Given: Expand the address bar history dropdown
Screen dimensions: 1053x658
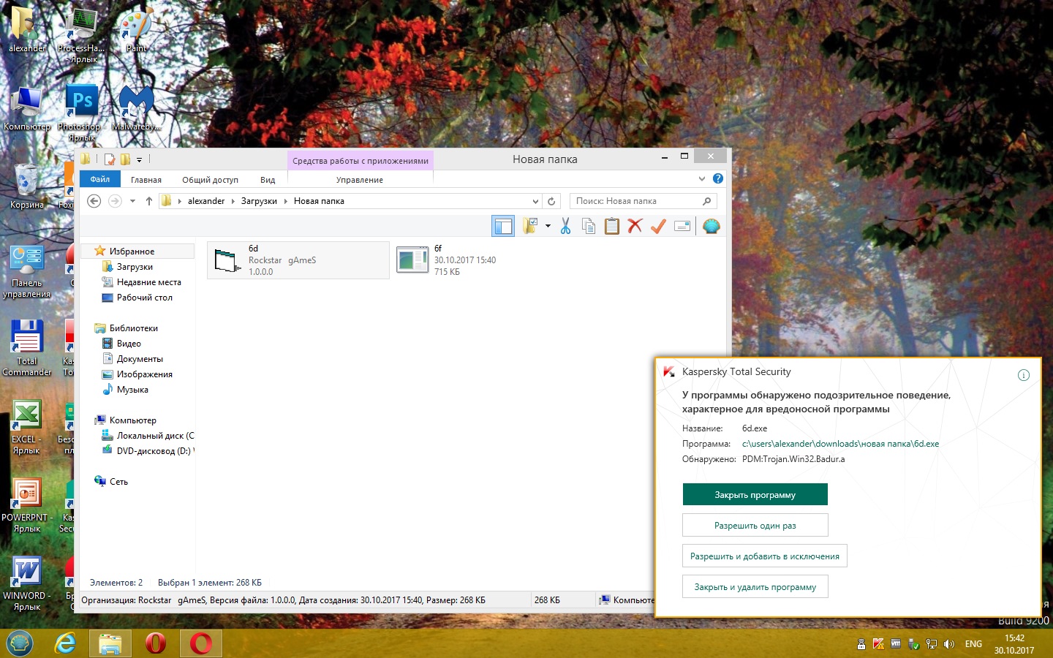Looking at the screenshot, I should pyautogui.click(x=535, y=201).
